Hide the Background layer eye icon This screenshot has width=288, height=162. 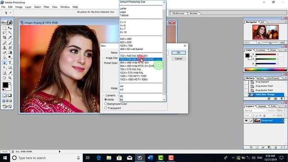point(246,121)
